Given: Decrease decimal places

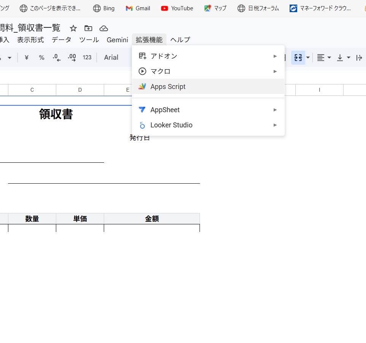Looking at the screenshot, I should [57, 57].
